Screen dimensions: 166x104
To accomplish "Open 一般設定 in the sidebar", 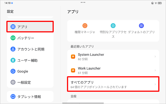I will click(x=30, y=82).
